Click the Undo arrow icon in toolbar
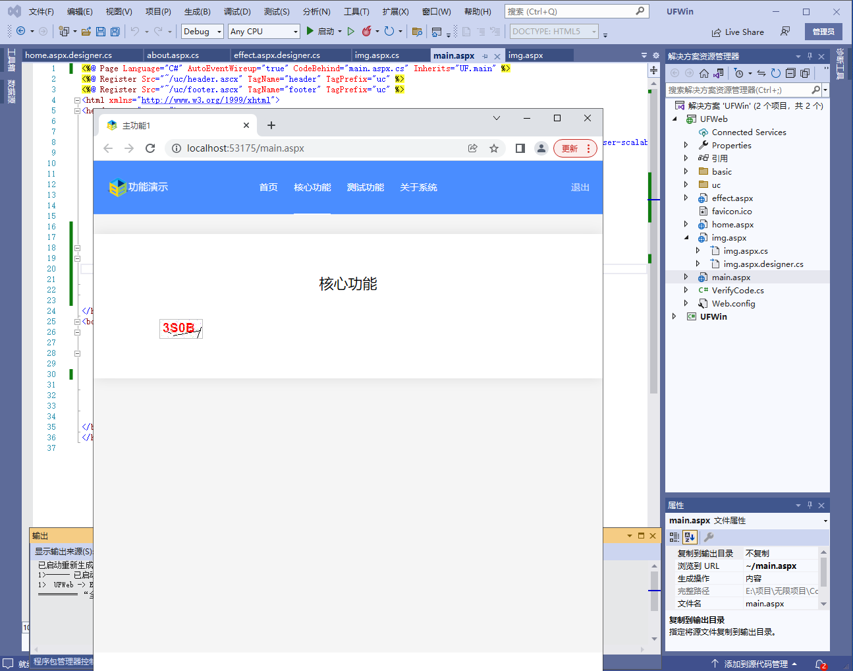Screen dimensions: 853x671 tap(135, 31)
